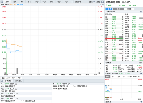Activate the 画线 drawing tool
This screenshot has width=143, height=103.
pyautogui.click(x=98, y=2)
